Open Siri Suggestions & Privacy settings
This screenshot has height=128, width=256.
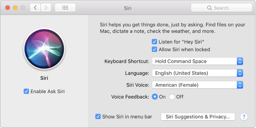pos(198,117)
